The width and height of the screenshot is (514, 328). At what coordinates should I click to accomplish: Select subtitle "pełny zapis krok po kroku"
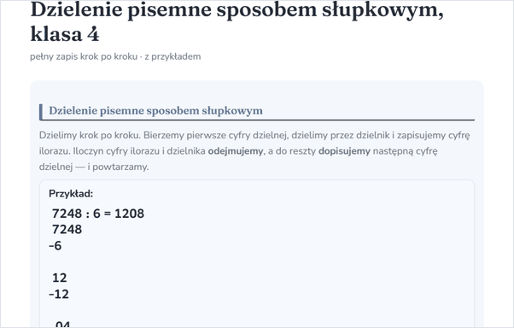84,56
